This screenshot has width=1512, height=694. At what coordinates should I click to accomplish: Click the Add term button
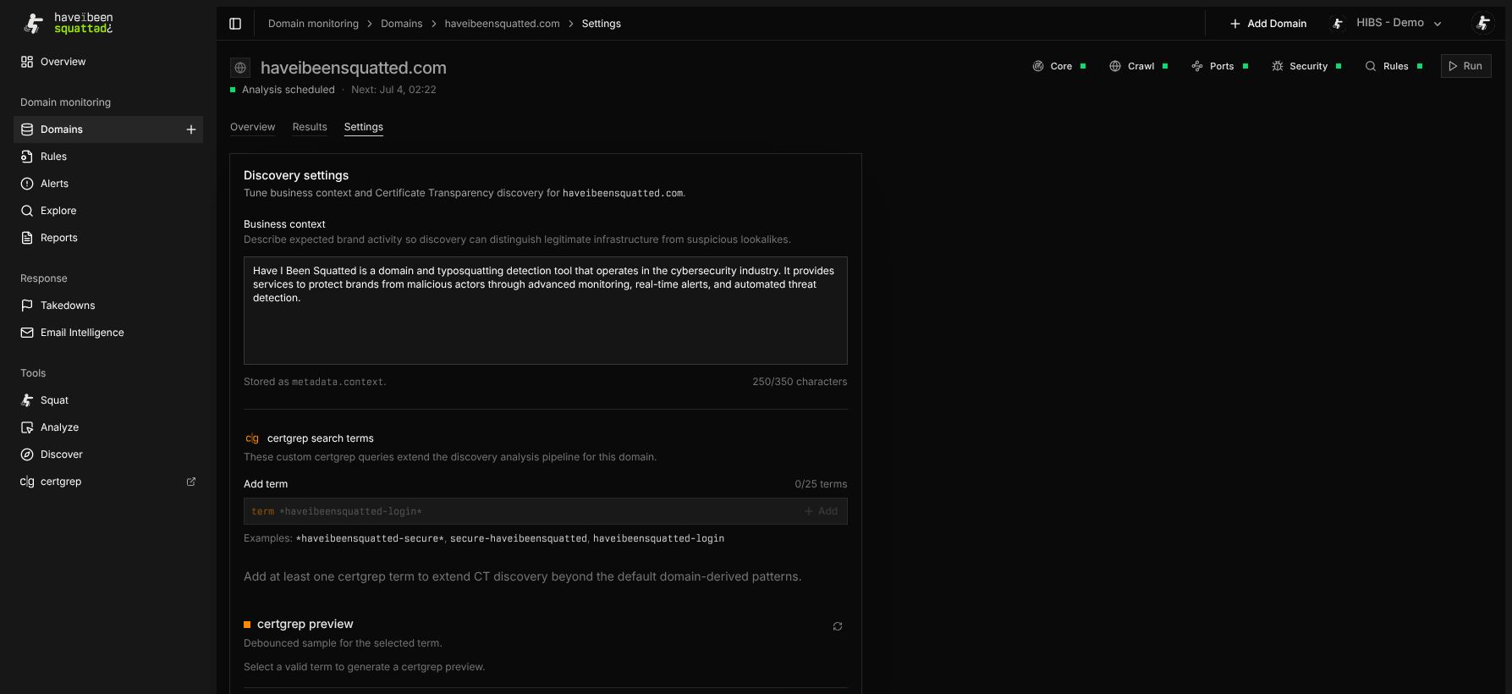(x=821, y=511)
